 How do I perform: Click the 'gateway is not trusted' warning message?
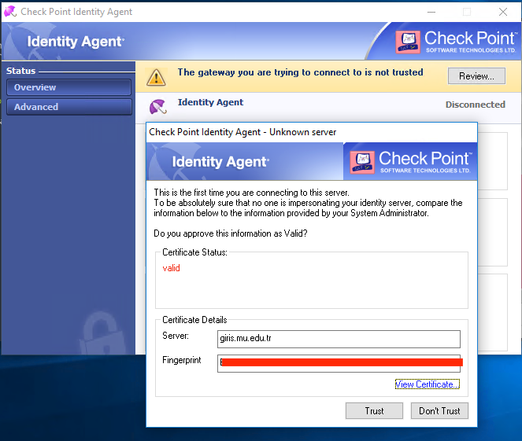point(300,72)
